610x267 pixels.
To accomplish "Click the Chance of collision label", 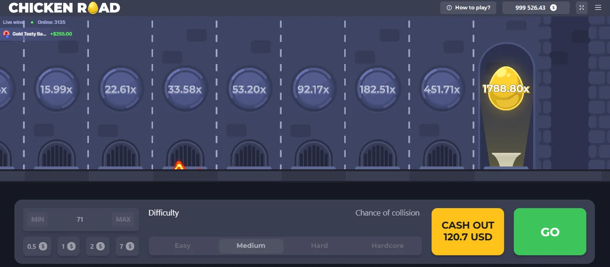I will [x=387, y=213].
